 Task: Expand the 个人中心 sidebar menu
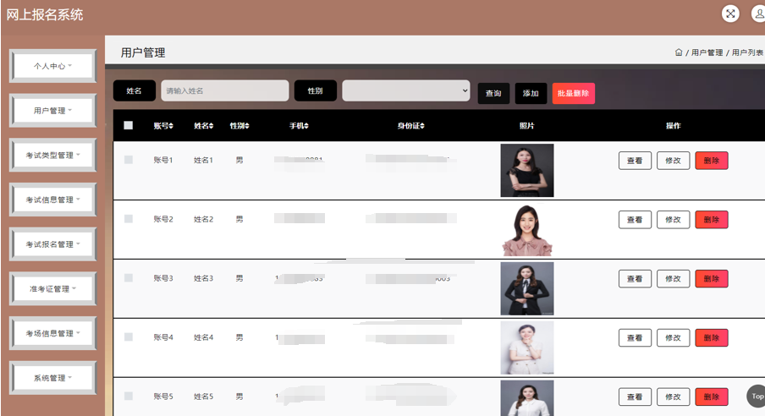pyautogui.click(x=52, y=66)
